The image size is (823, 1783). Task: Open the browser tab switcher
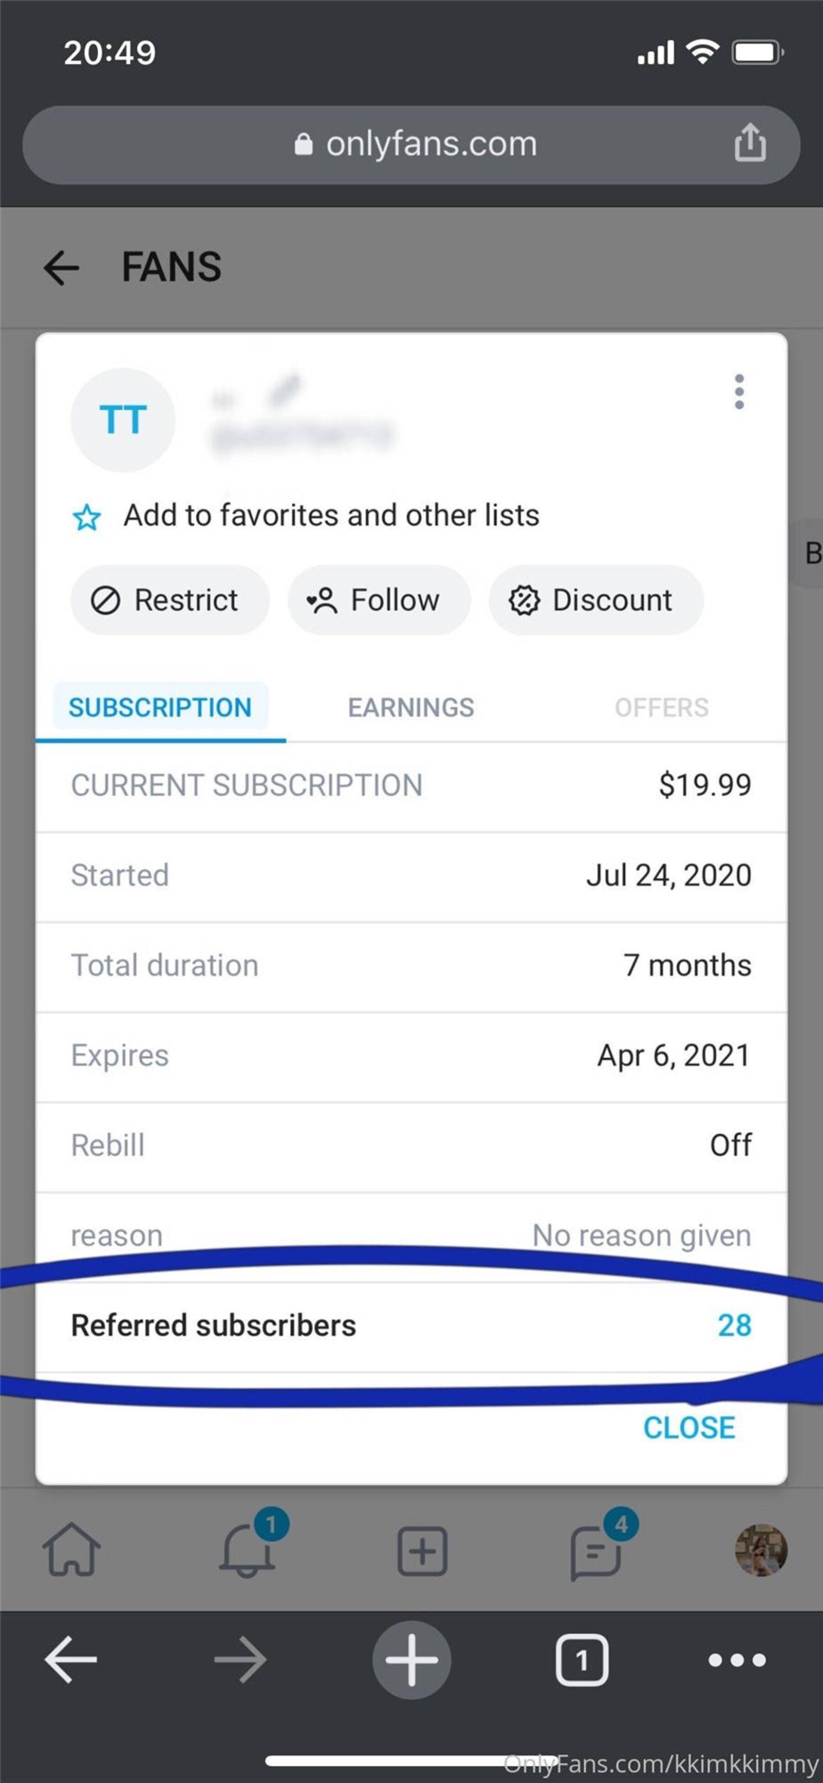582,1660
